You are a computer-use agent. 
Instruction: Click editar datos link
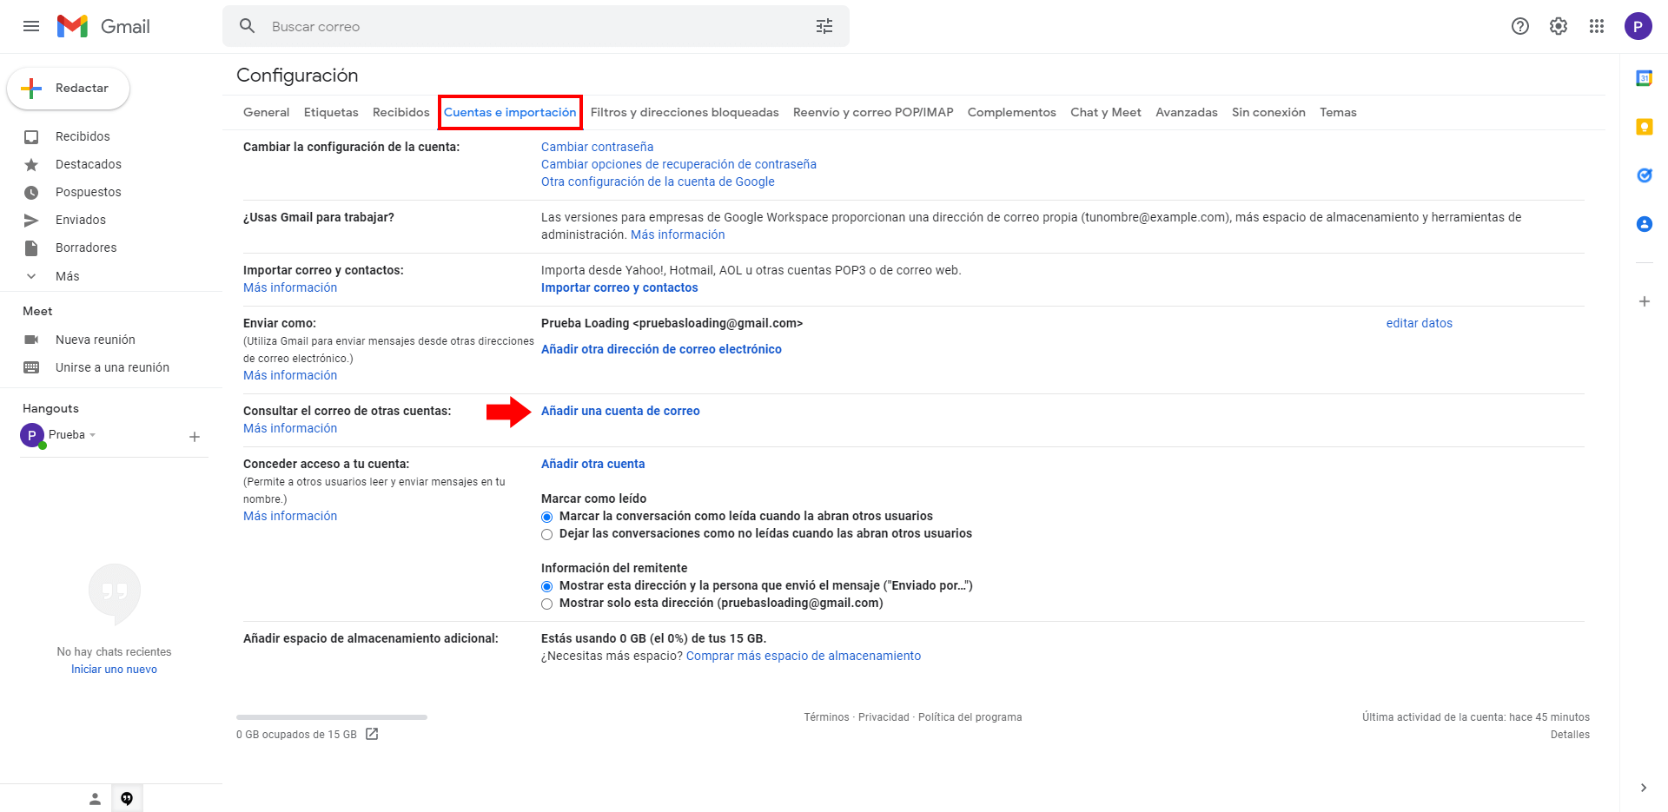click(x=1420, y=323)
